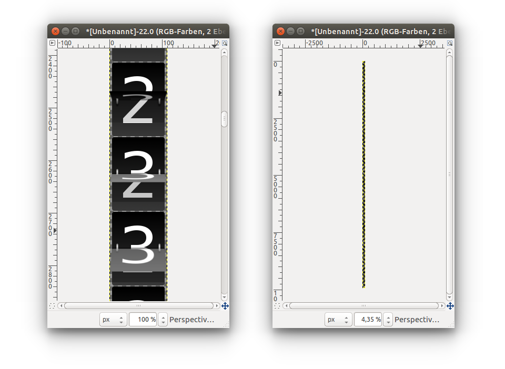The image size is (505, 369).
Task: Click the scroll right arrow in the right window
Action: [x=442, y=305]
